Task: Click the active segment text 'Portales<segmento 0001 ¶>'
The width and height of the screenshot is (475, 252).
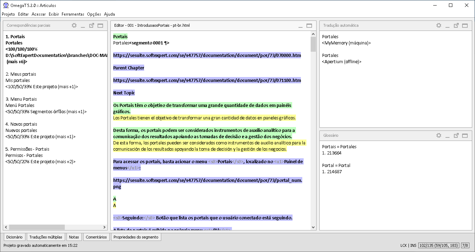Action: pyautogui.click(x=141, y=43)
